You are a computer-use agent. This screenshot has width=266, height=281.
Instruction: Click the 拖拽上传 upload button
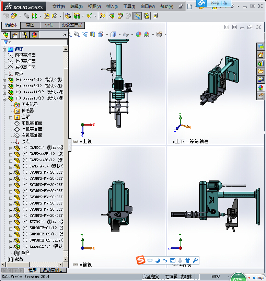point(214,3)
